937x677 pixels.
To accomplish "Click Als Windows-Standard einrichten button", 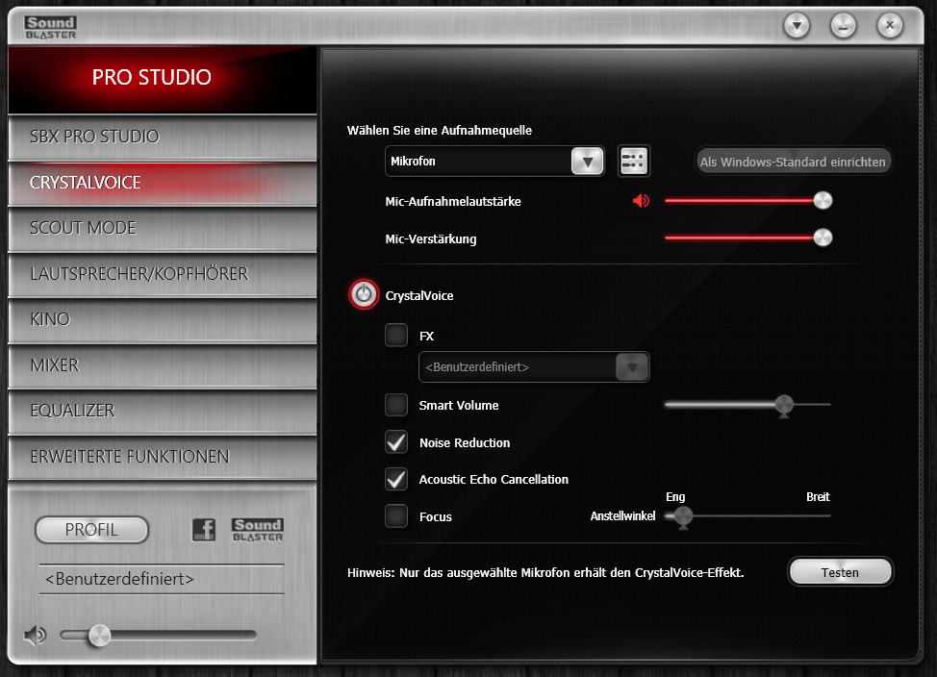I will [x=793, y=162].
